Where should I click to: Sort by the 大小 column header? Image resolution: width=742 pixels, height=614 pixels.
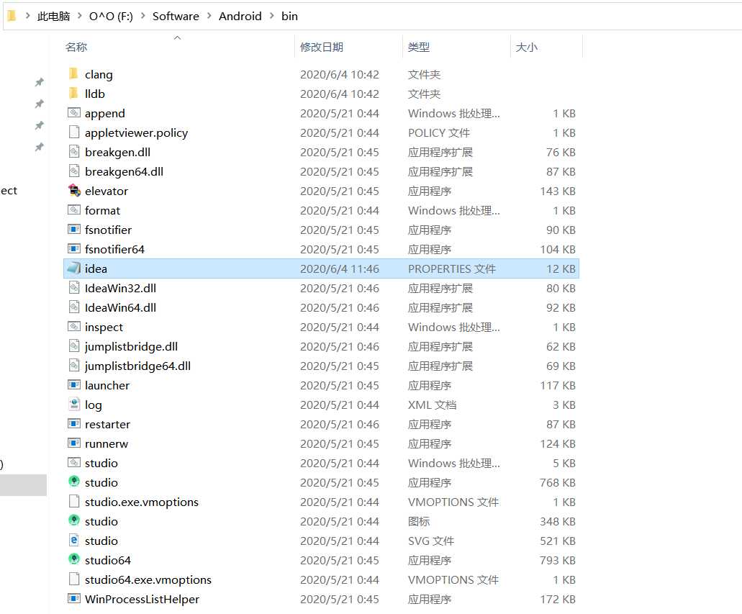(x=526, y=47)
